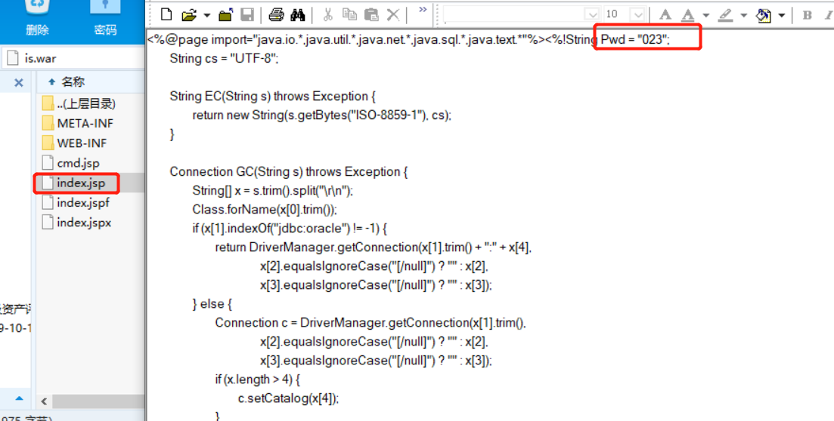
Task: Click the 'if (x[1].indexOf("jdbc:oracle") != -1) {' line
Action: pos(290,229)
